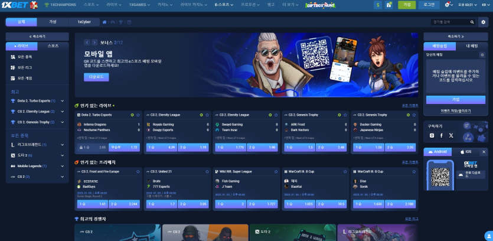Favorite the Dota 2 Turbo Esports live match
This screenshot has height=241, width=493.
(138, 115)
